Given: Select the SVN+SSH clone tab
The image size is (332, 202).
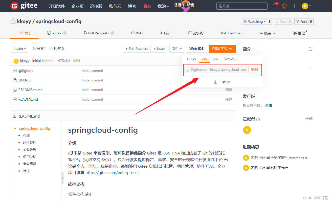Looking at the screenshot, I should pyautogui.click(x=231, y=59).
